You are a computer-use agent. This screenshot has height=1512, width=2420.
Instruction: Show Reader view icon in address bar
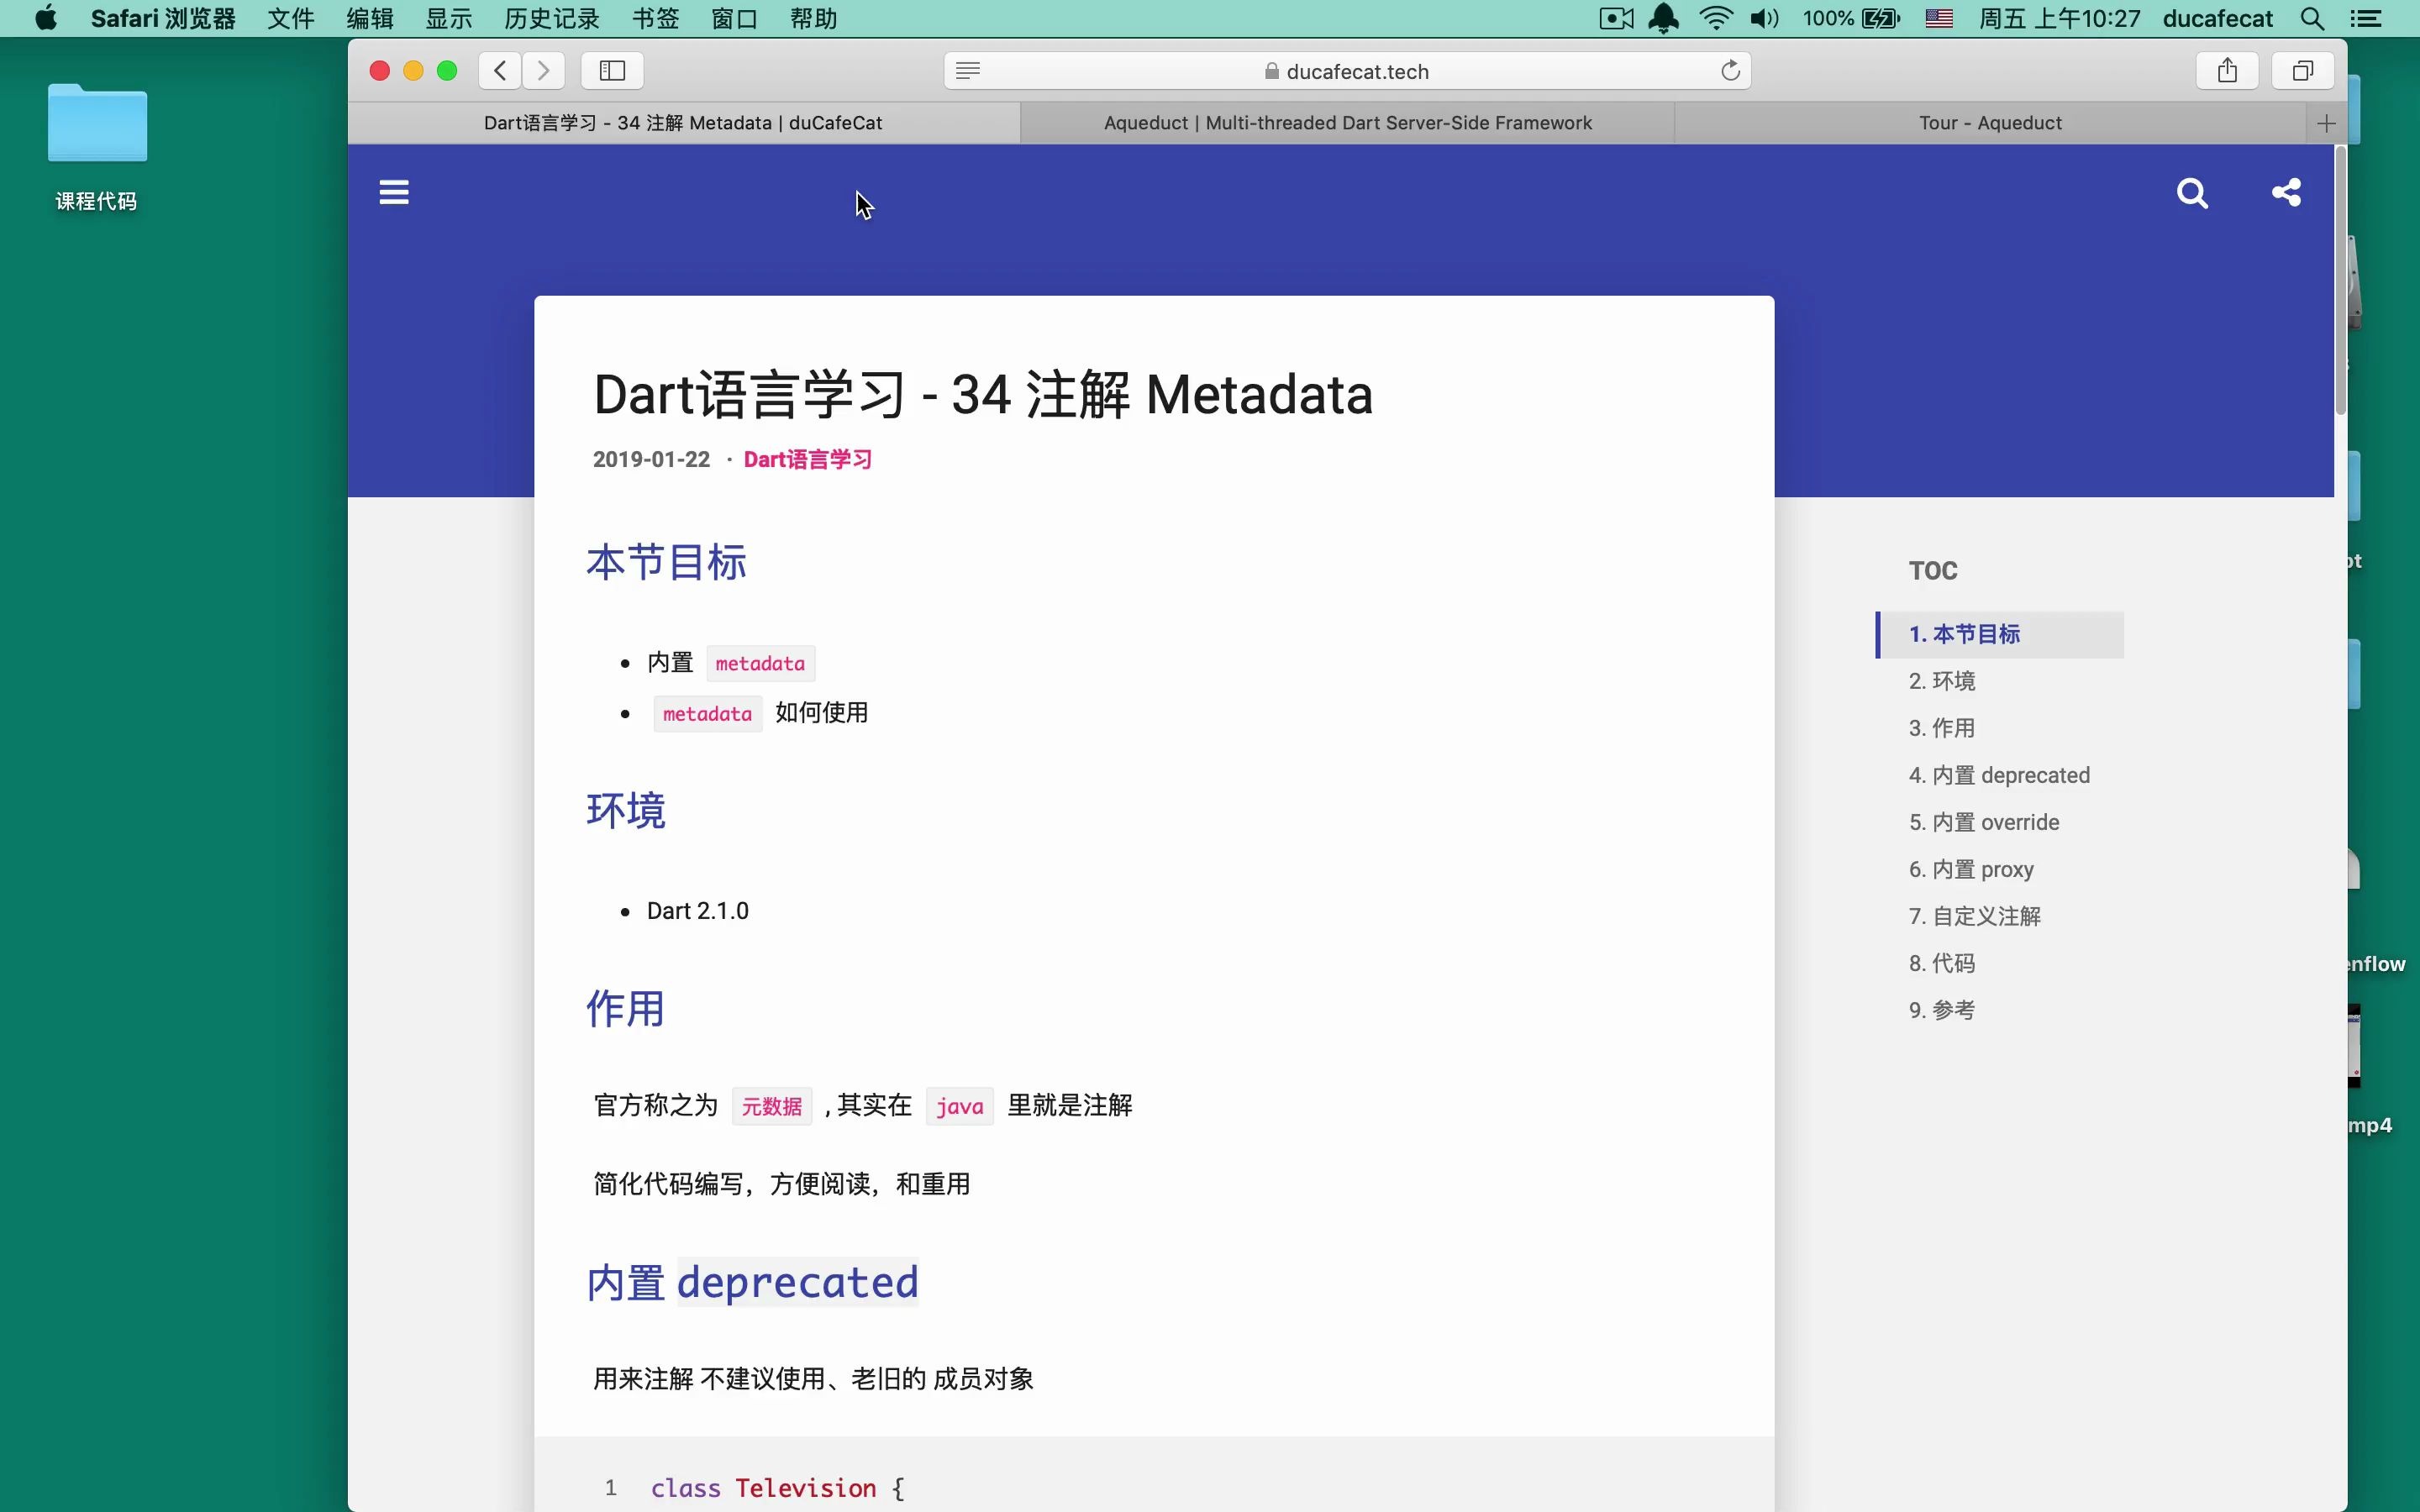click(967, 70)
